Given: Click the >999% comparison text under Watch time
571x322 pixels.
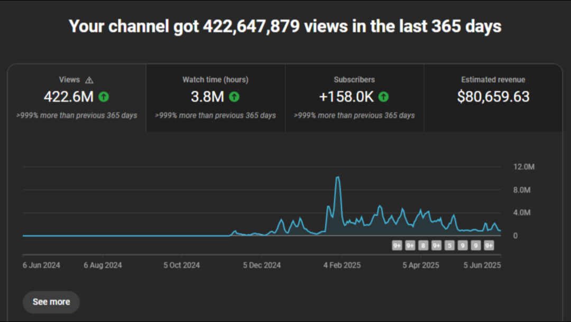Looking at the screenshot, I should [216, 116].
